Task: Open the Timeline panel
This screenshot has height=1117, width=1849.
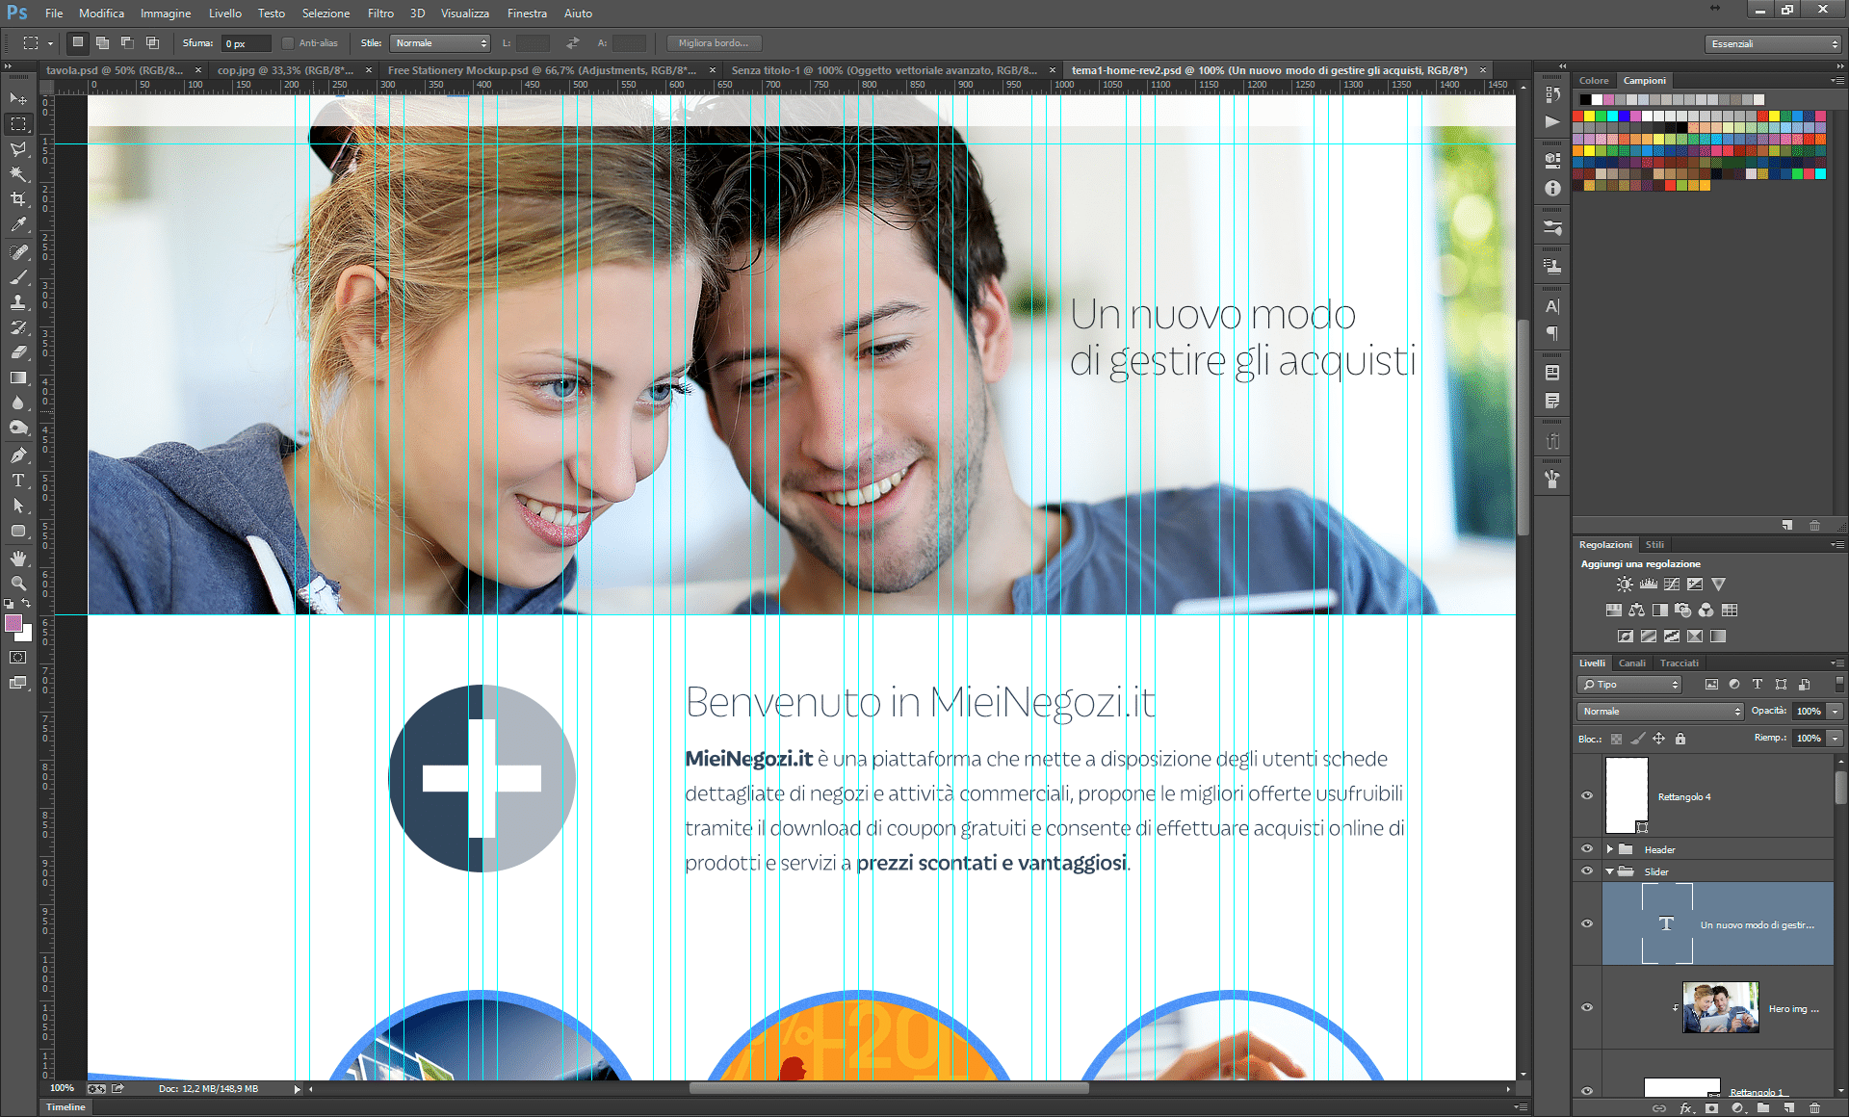Action: (x=65, y=1107)
